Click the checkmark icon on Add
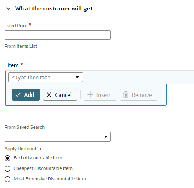This screenshot has height=188, width=194. coord(18,95)
